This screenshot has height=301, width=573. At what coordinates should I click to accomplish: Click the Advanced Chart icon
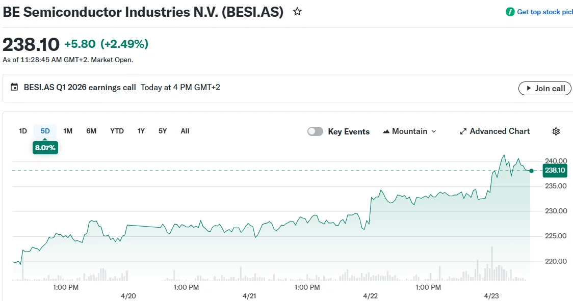pyautogui.click(x=463, y=131)
